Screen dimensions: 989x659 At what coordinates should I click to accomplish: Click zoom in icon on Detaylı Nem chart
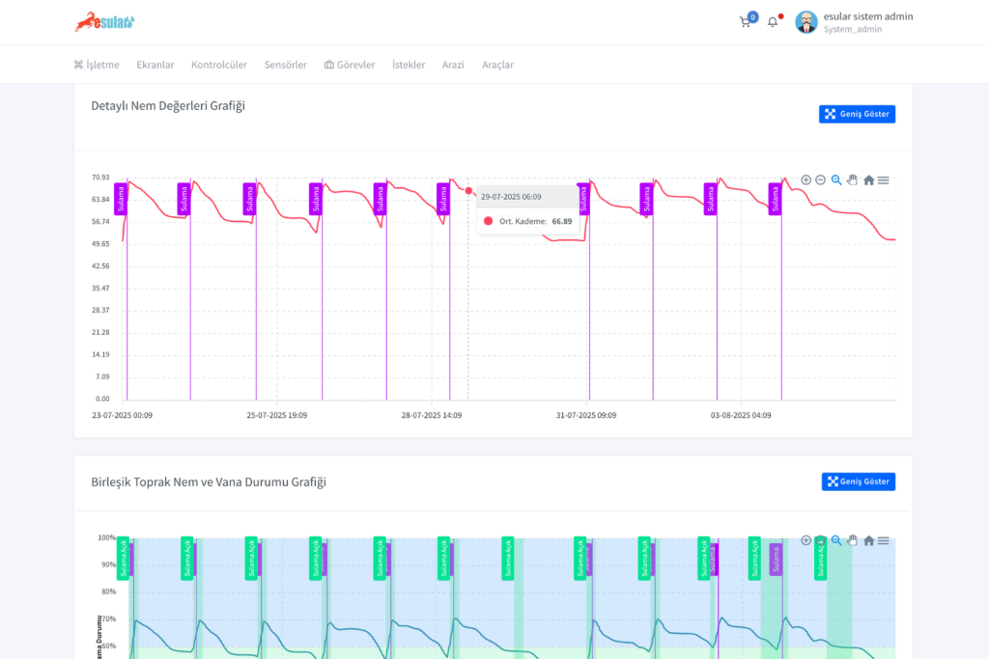(806, 180)
